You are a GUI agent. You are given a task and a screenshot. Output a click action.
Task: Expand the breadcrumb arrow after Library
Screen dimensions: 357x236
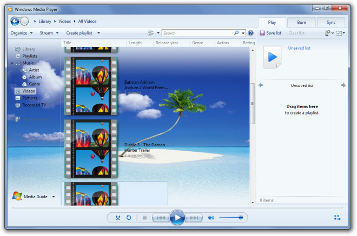tap(55, 22)
